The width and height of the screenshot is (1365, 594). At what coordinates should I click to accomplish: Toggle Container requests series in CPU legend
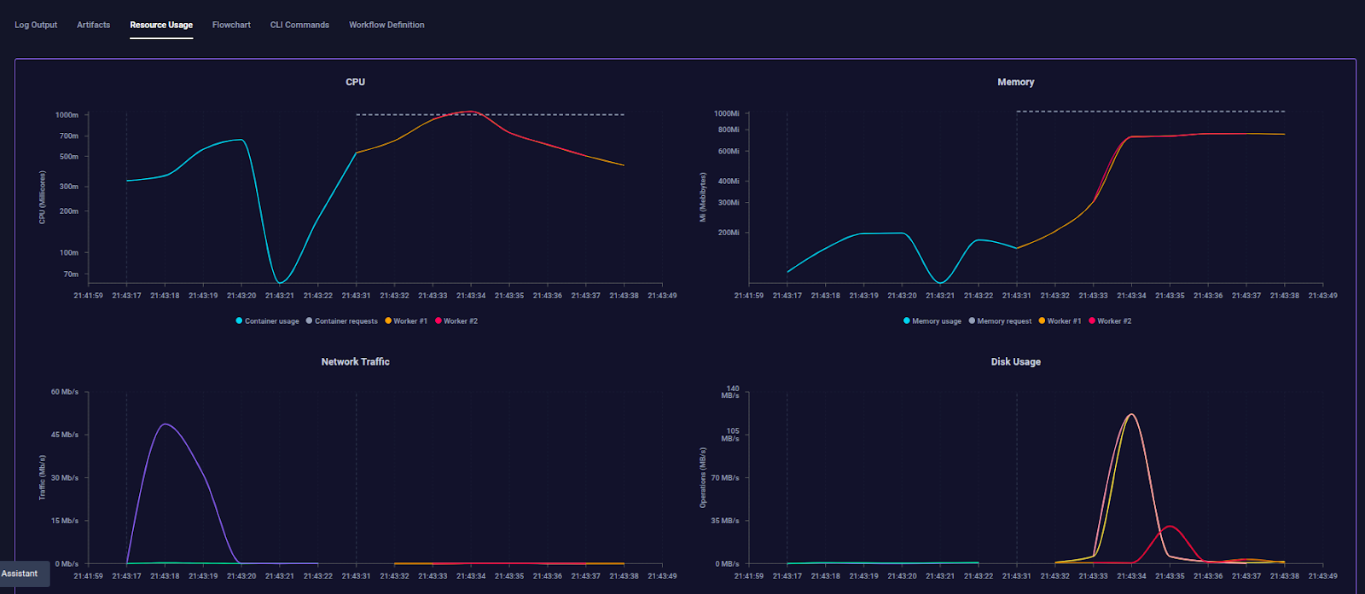[341, 321]
